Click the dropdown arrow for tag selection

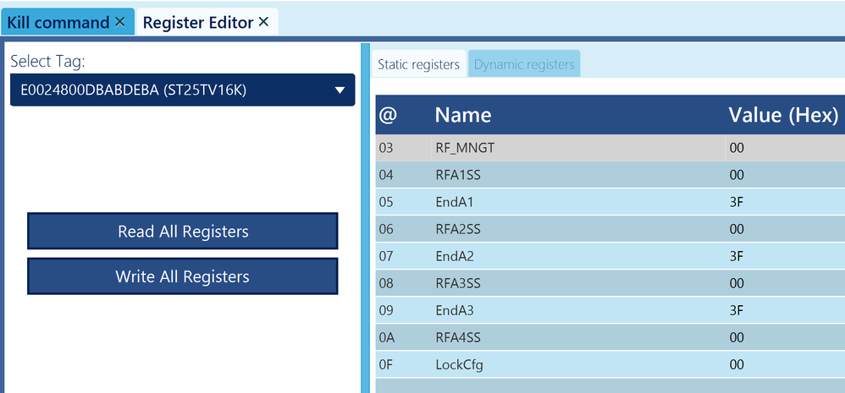340,90
